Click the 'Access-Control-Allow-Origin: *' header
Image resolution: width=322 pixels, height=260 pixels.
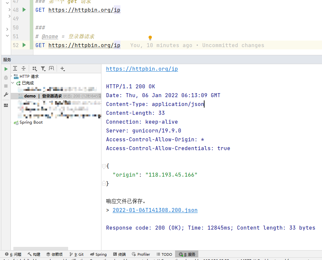tap(155, 139)
